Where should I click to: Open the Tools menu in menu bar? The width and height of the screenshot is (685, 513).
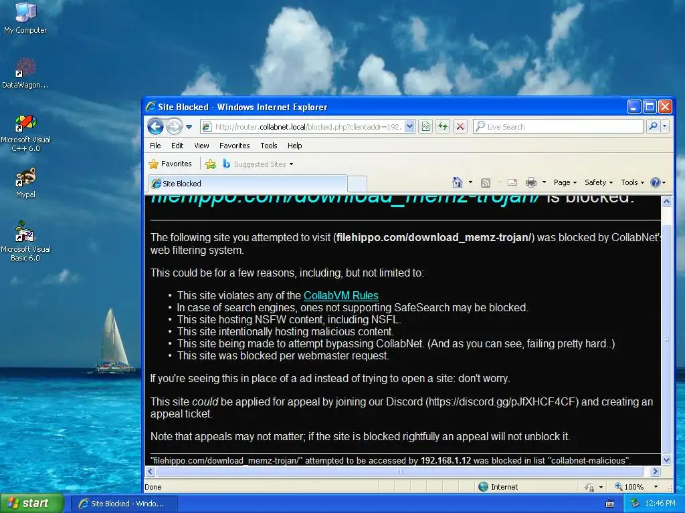click(269, 146)
